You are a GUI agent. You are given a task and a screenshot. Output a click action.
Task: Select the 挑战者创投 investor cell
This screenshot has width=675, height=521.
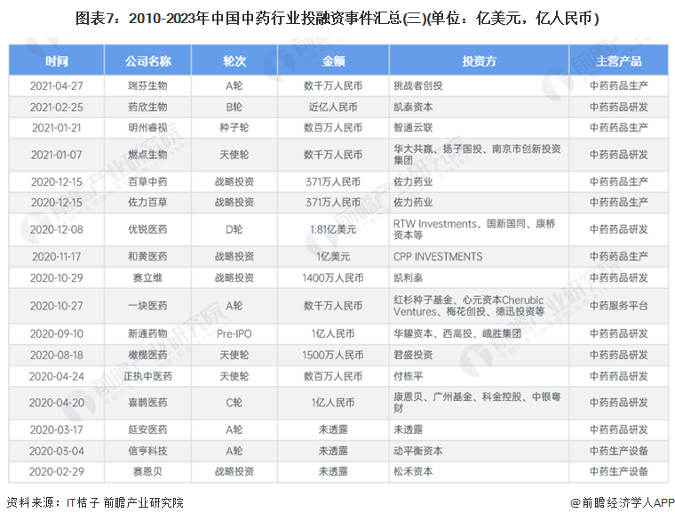tap(417, 86)
